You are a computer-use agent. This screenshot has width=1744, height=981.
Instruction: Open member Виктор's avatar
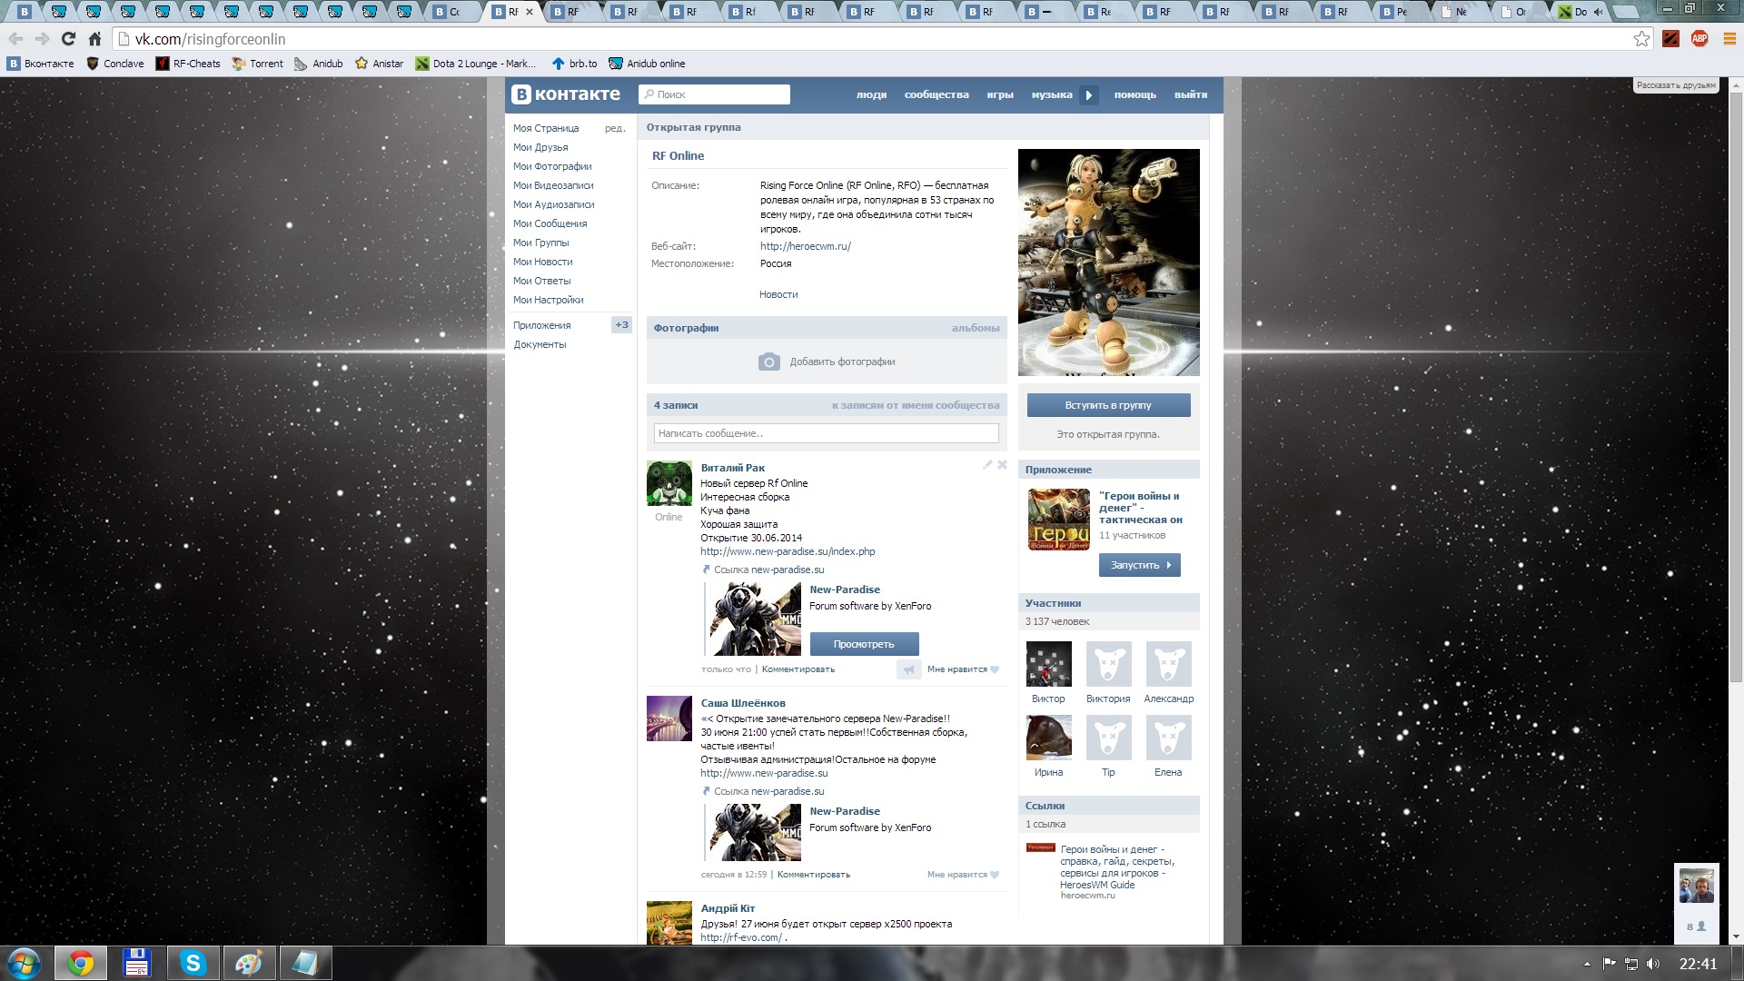click(1048, 664)
